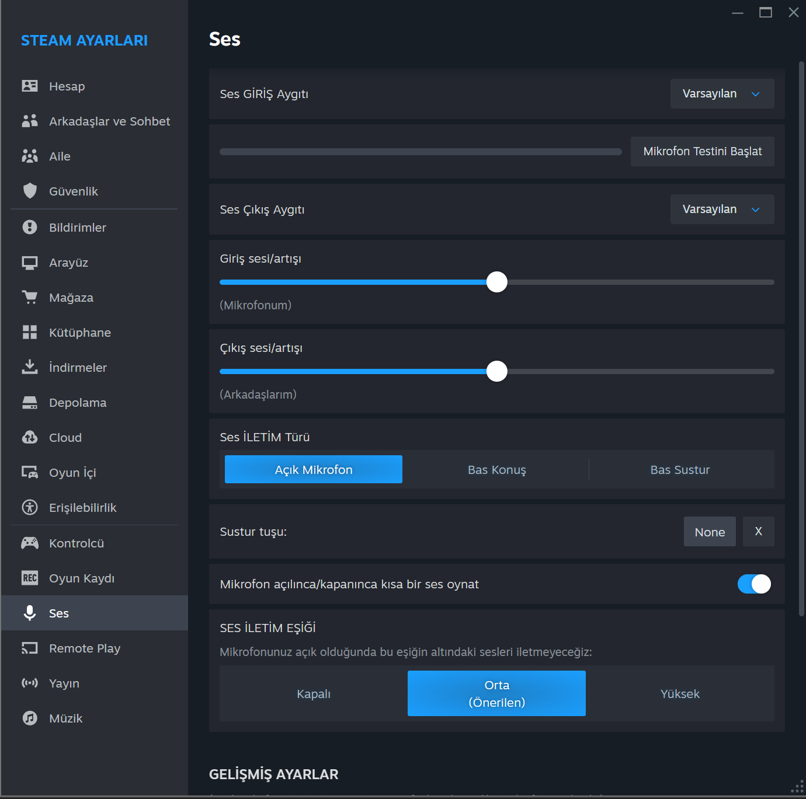The height and width of the screenshot is (799, 806).
Task: Select Açık Mikrofon transmission type
Action: pyautogui.click(x=314, y=469)
